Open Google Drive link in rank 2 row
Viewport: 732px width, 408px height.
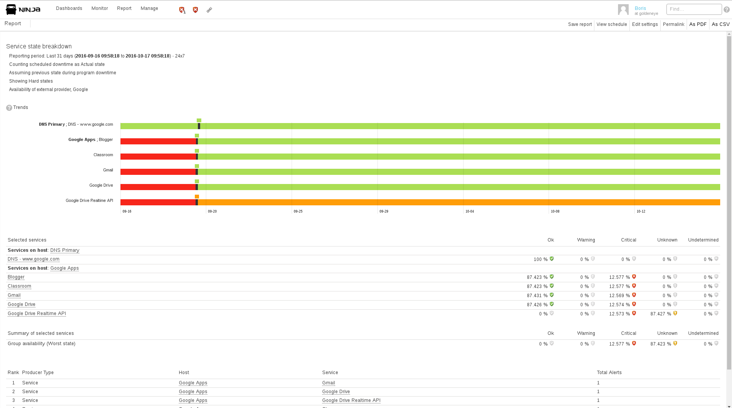[x=336, y=392]
